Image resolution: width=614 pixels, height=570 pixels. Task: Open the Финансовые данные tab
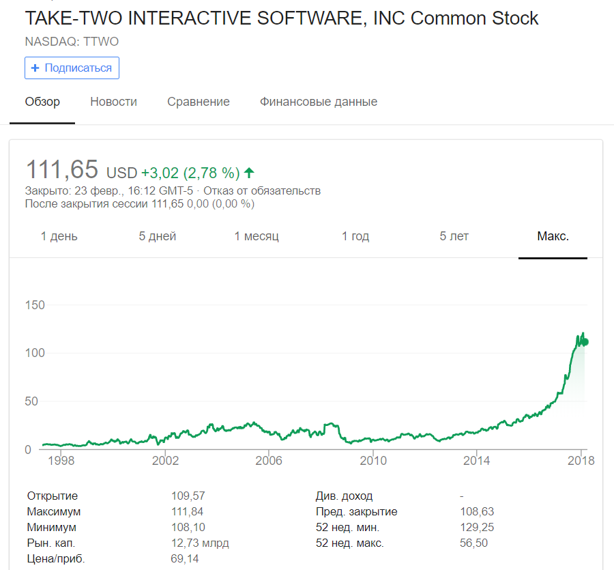pos(318,102)
